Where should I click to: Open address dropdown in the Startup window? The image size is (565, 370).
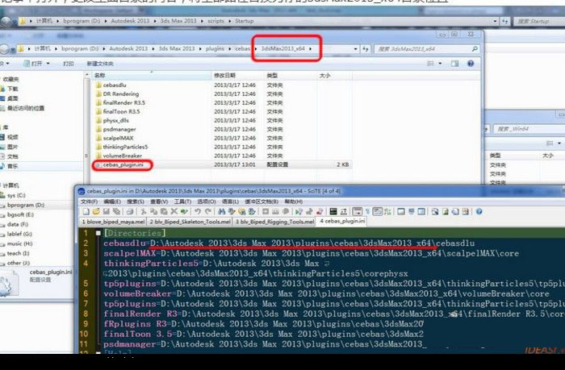[496, 21]
